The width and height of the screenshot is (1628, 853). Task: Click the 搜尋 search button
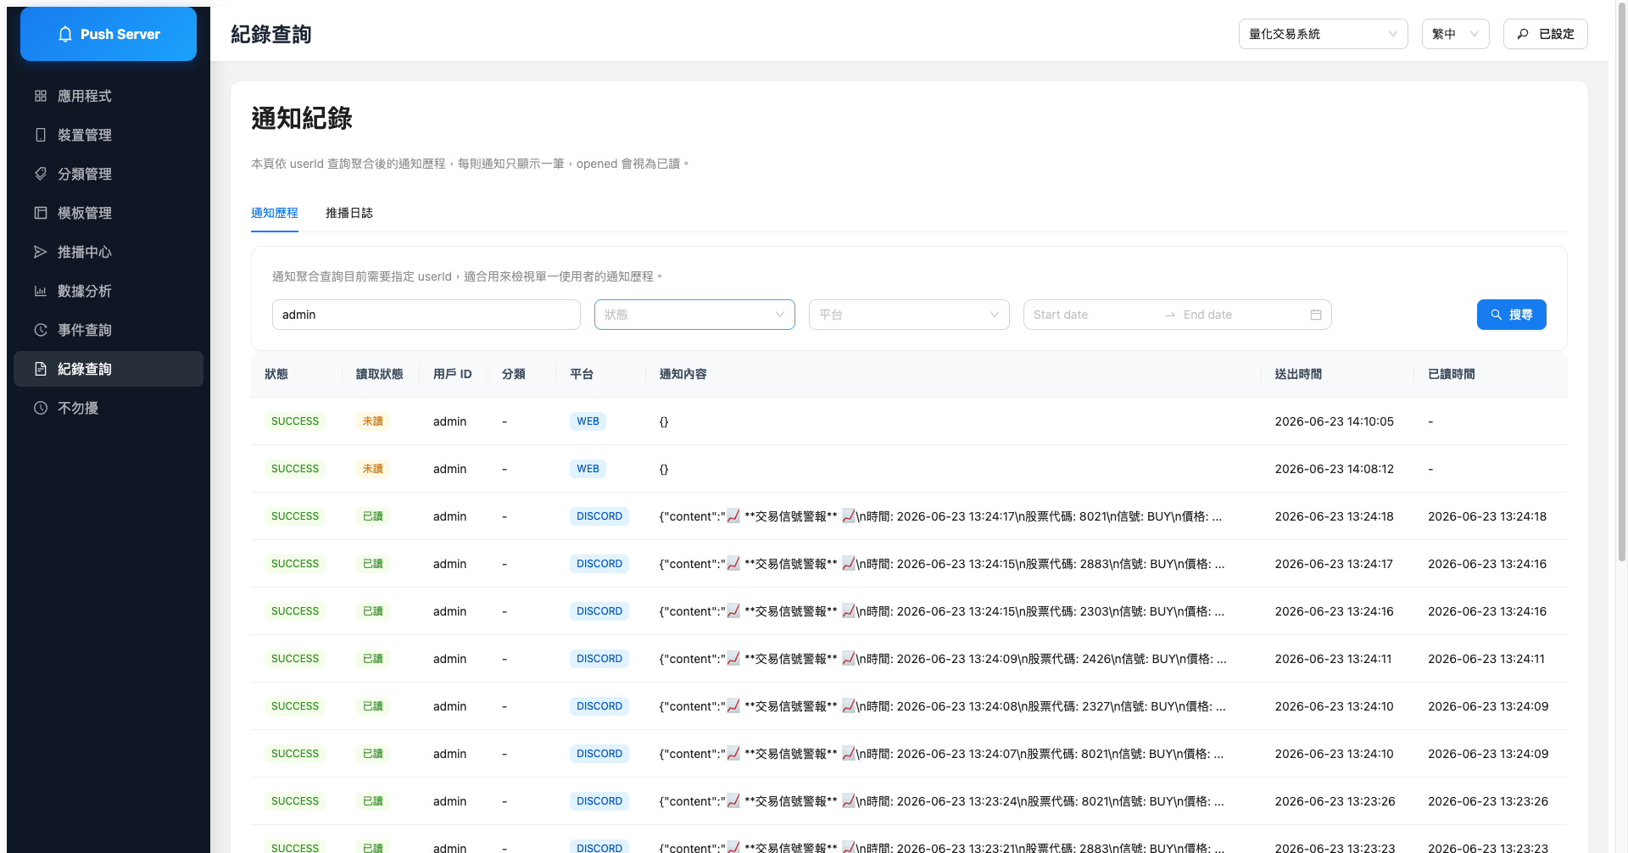coord(1512,315)
